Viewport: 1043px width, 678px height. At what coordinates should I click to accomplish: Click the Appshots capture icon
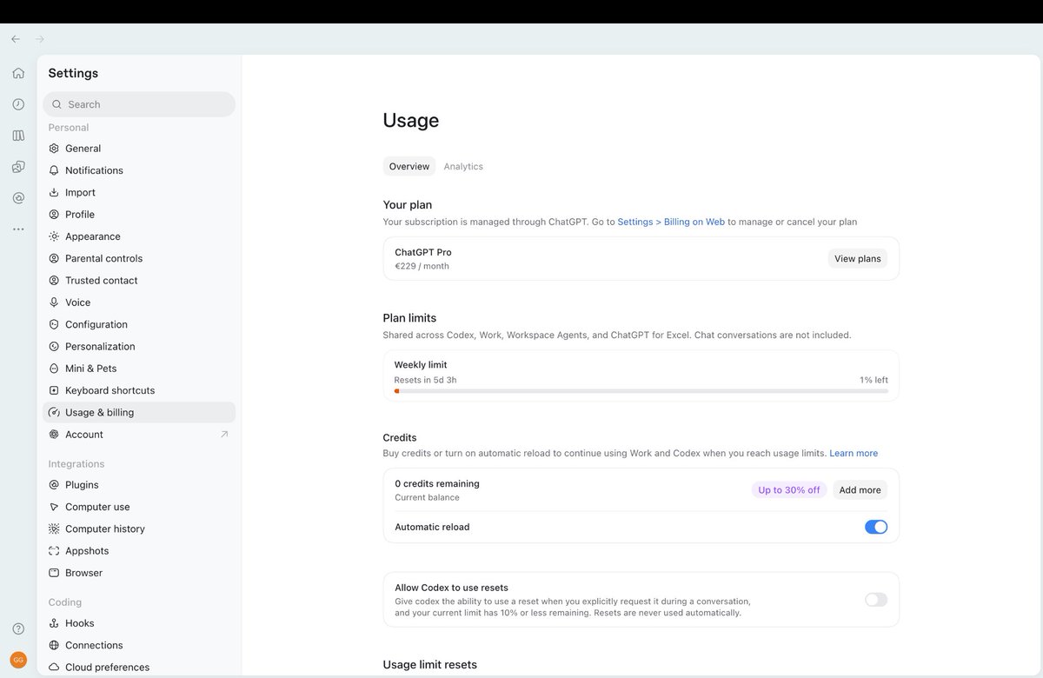54,551
